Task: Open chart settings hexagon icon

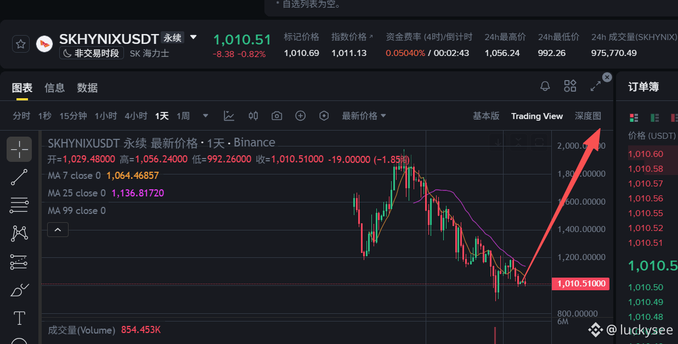Action: [324, 116]
